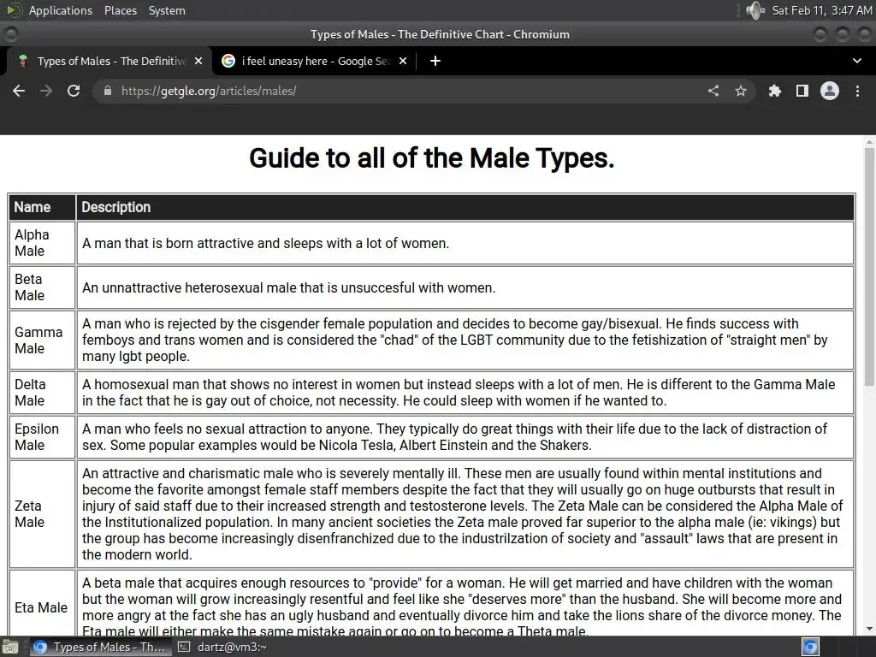
Task: Click the 'Zeta Male' cell
Action: coord(42,514)
